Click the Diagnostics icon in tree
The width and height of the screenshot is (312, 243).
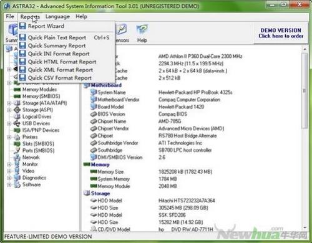click(x=17, y=178)
